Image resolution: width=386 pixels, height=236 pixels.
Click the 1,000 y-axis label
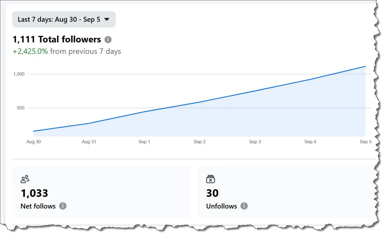[x=19, y=74]
